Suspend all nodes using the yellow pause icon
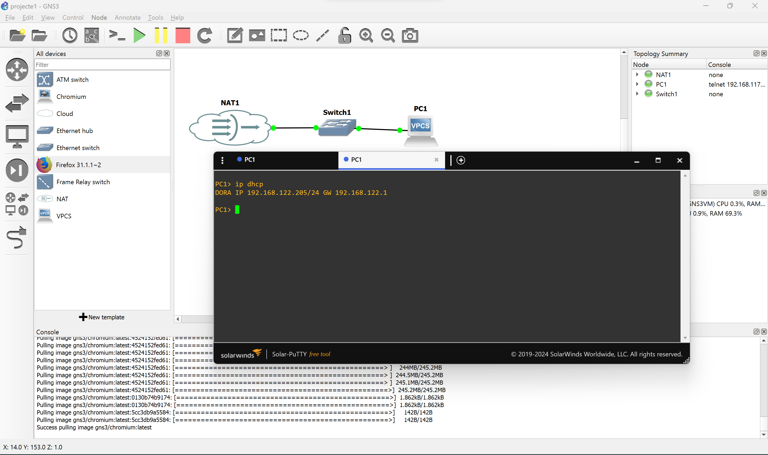Image resolution: width=768 pixels, height=455 pixels. [161, 35]
